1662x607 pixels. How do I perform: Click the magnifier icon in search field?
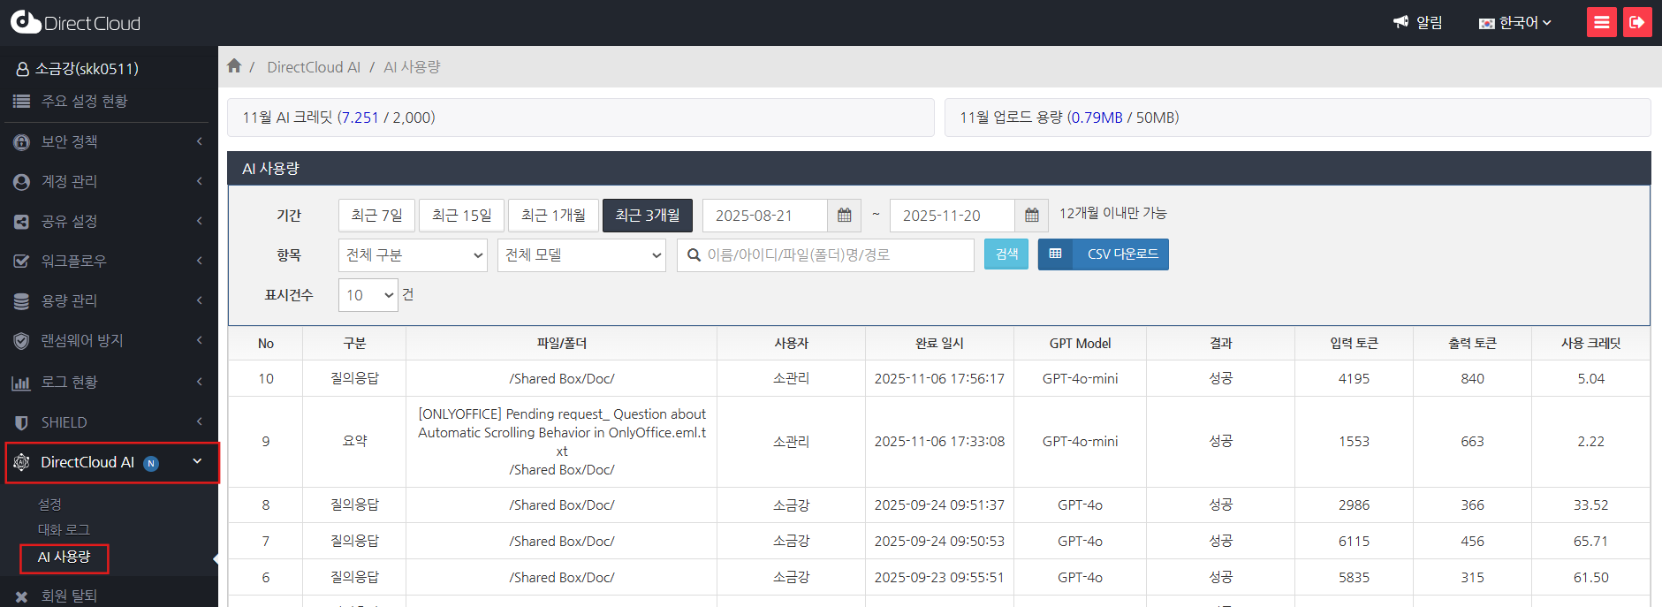click(x=694, y=255)
